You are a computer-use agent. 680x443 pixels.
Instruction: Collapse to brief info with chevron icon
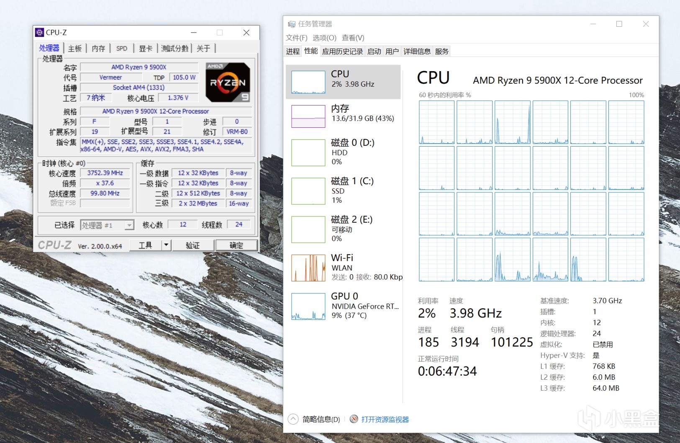(x=293, y=419)
